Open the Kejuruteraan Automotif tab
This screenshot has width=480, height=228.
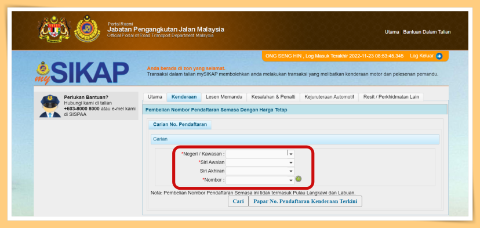pos(329,97)
